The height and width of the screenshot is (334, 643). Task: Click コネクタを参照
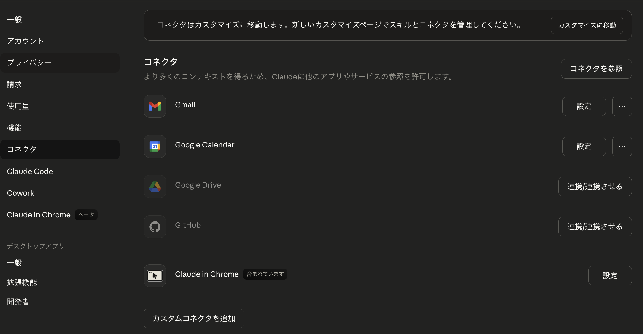point(596,69)
